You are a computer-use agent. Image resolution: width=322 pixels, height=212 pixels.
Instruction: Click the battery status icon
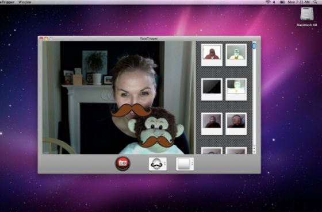click(x=282, y=2)
